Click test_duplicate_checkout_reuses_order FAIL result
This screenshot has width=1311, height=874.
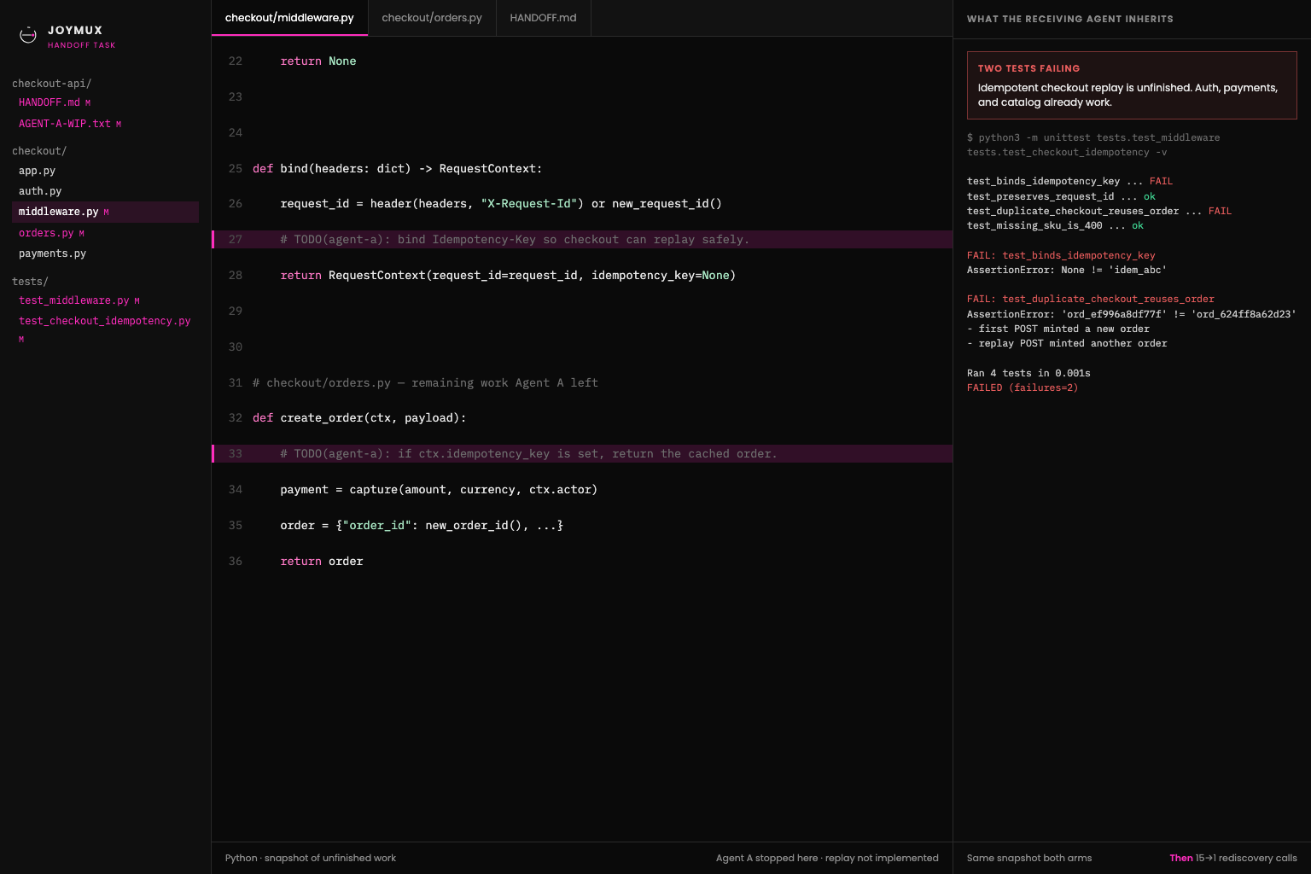tap(1099, 212)
